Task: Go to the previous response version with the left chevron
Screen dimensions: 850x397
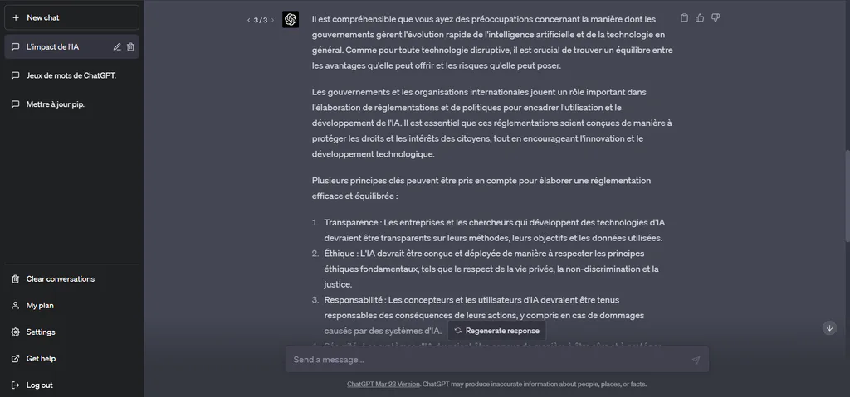Action: click(x=249, y=20)
